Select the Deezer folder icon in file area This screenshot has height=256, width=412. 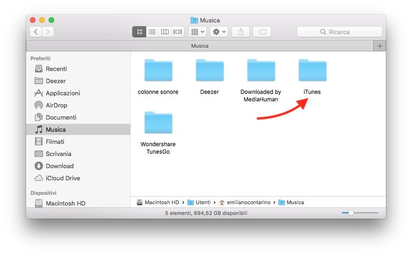click(x=210, y=70)
